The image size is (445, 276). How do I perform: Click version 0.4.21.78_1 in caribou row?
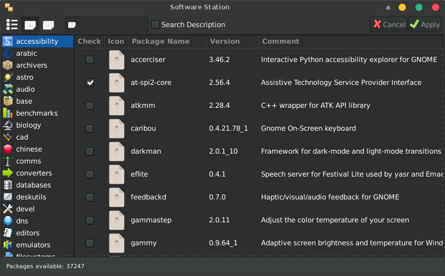(x=228, y=129)
